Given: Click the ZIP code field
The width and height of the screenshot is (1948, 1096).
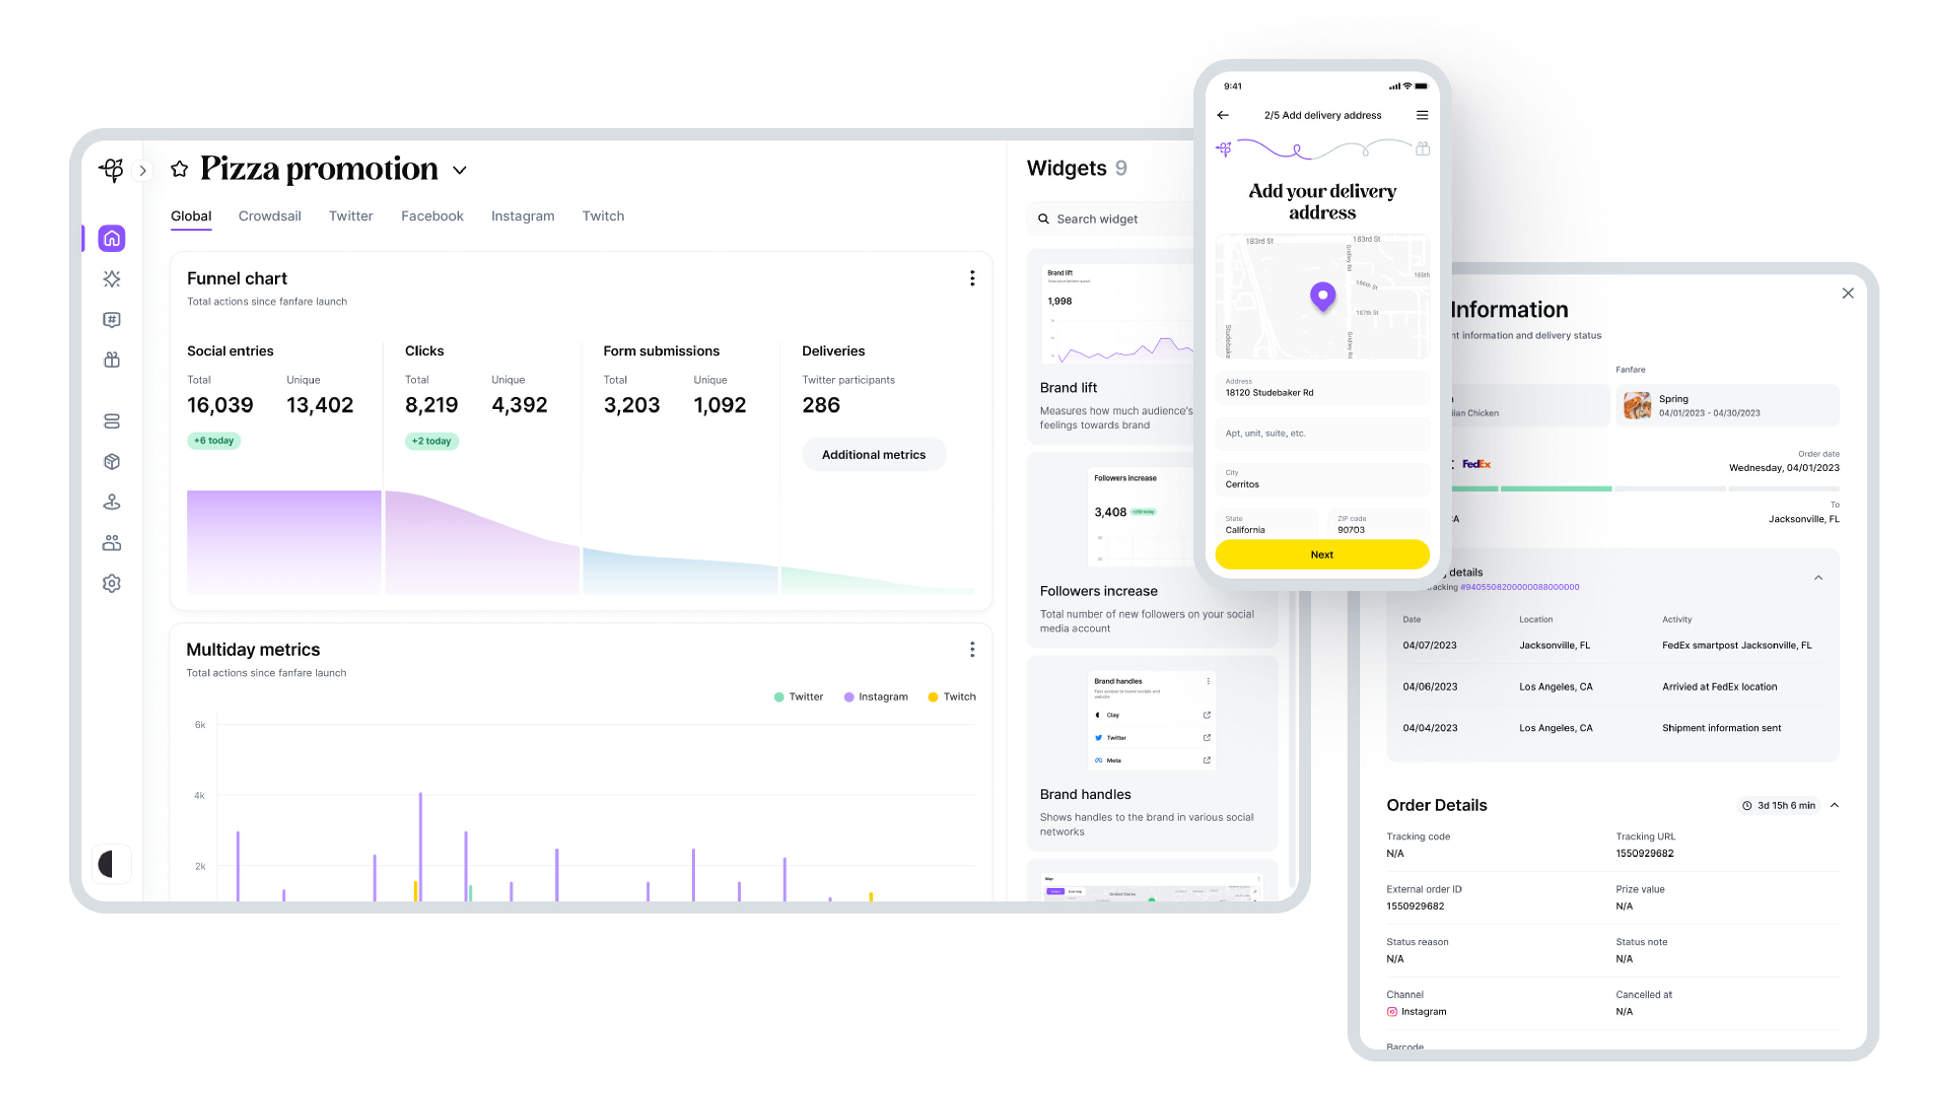Looking at the screenshot, I should click(x=1378, y=524).
